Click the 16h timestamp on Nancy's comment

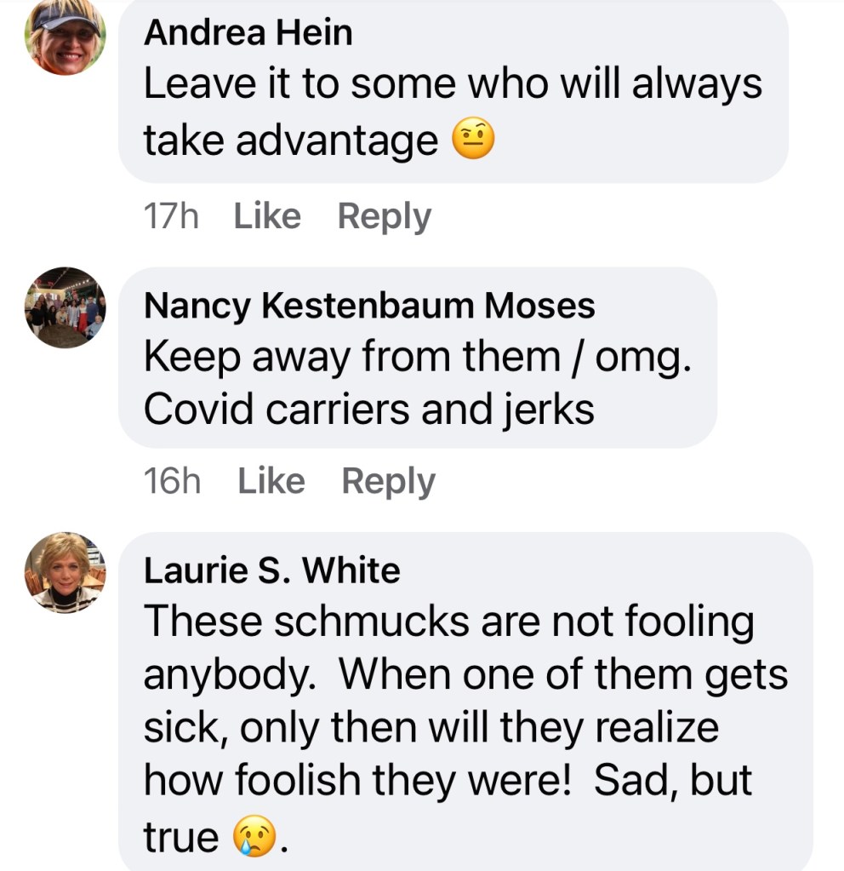[x=172, y=482]
